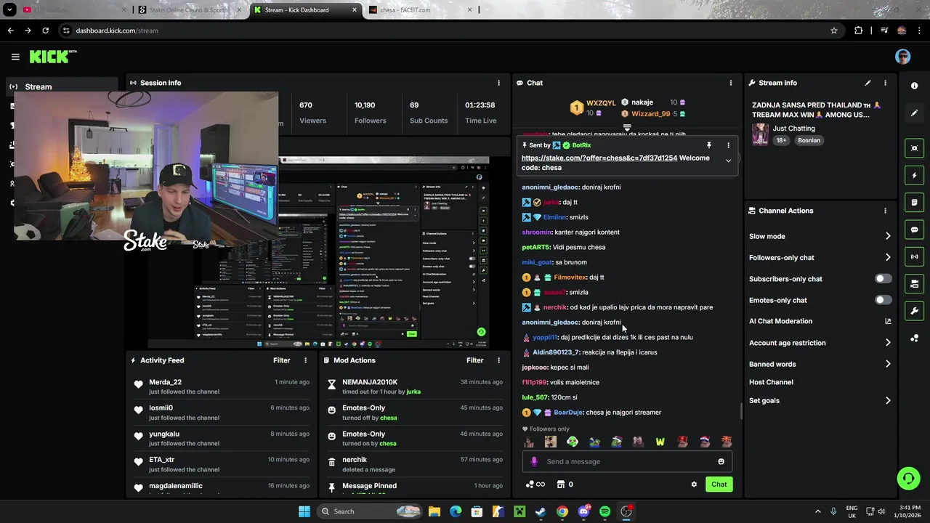Viewport: 930px width, 523px height.
Task: Click the Bosnian language tag
Action: [x=809, y=140]
